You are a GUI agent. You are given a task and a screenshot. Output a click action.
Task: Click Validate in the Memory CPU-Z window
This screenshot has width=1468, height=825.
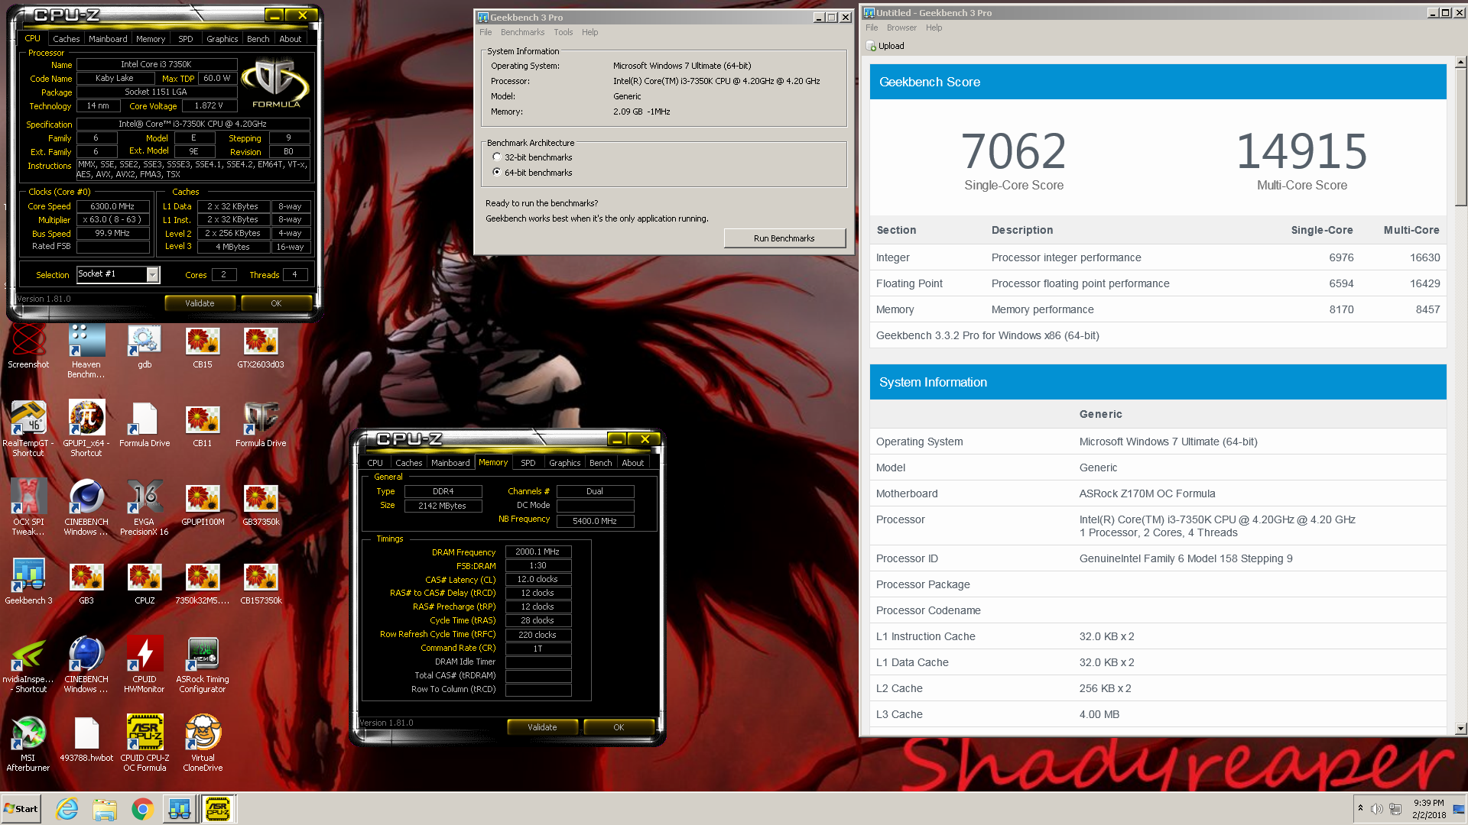coord(542,727)
